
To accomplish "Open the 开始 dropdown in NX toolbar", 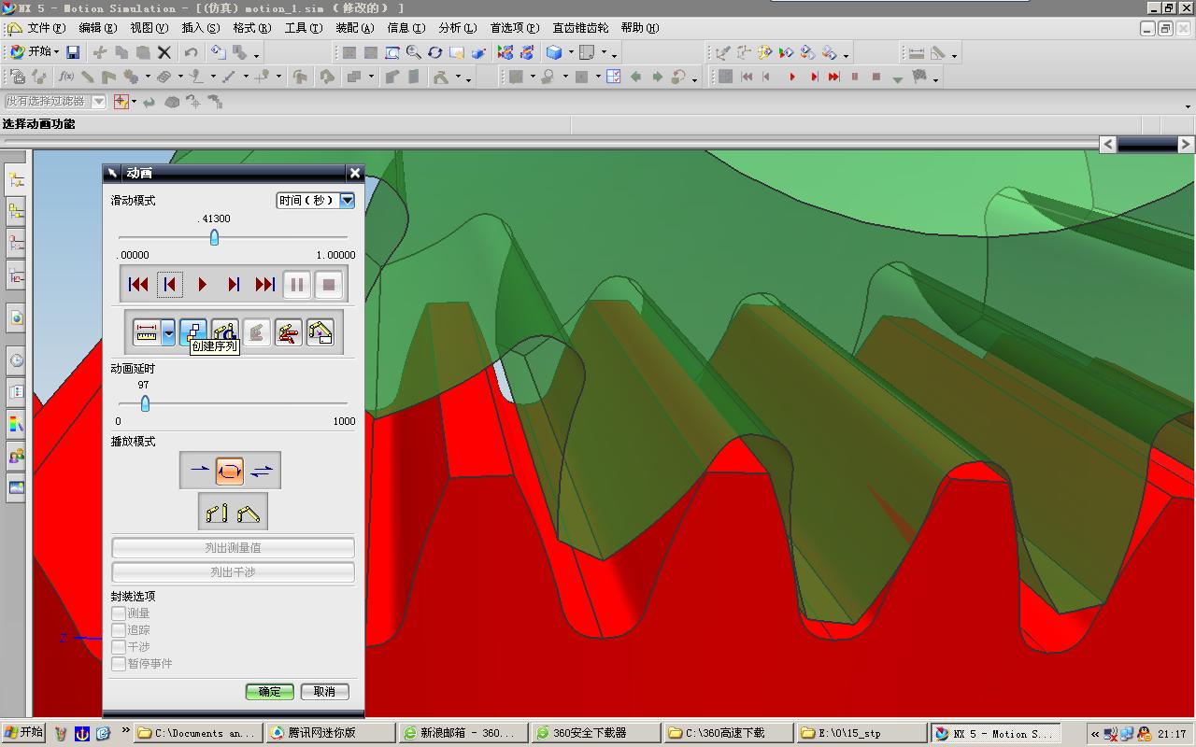I will pyautogui.click(x=35, y=52).
